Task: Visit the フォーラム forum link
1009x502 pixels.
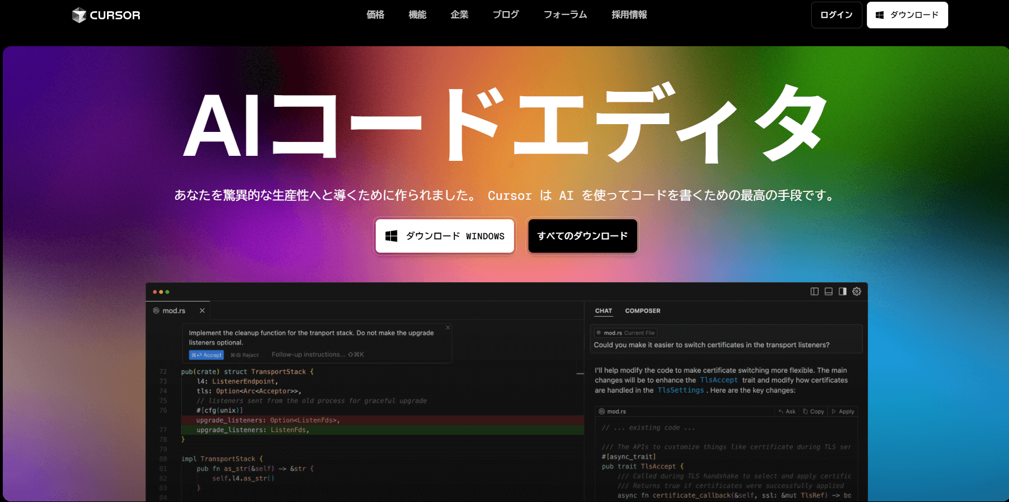Action: point(565,15)
